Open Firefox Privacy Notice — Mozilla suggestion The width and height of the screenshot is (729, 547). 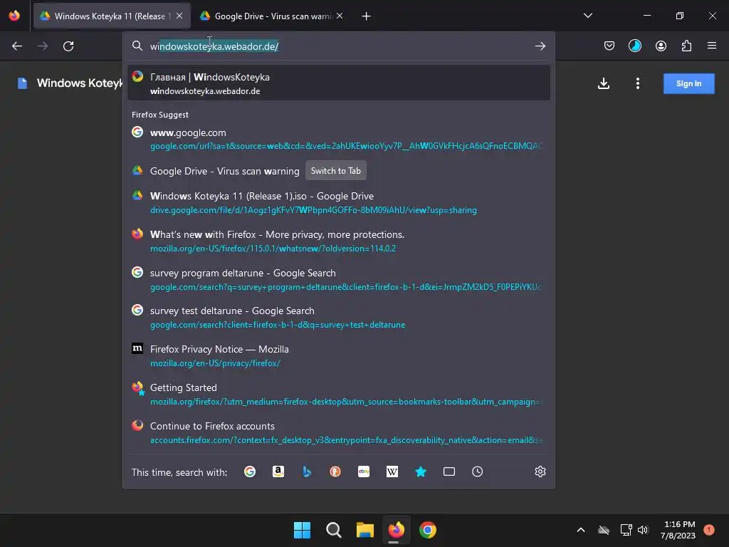click(x=338, y=356)
